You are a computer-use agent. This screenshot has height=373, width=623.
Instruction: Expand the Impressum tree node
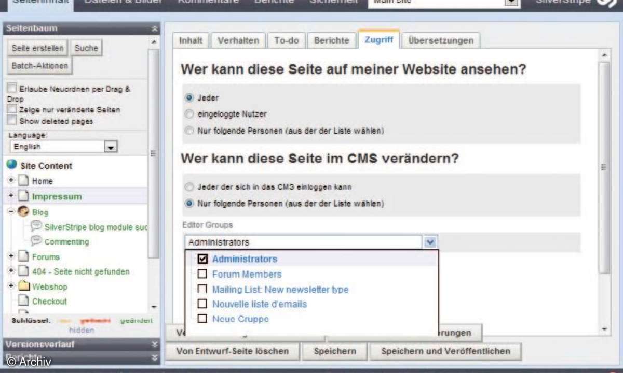pyautogui.click(x=11, y=196)
